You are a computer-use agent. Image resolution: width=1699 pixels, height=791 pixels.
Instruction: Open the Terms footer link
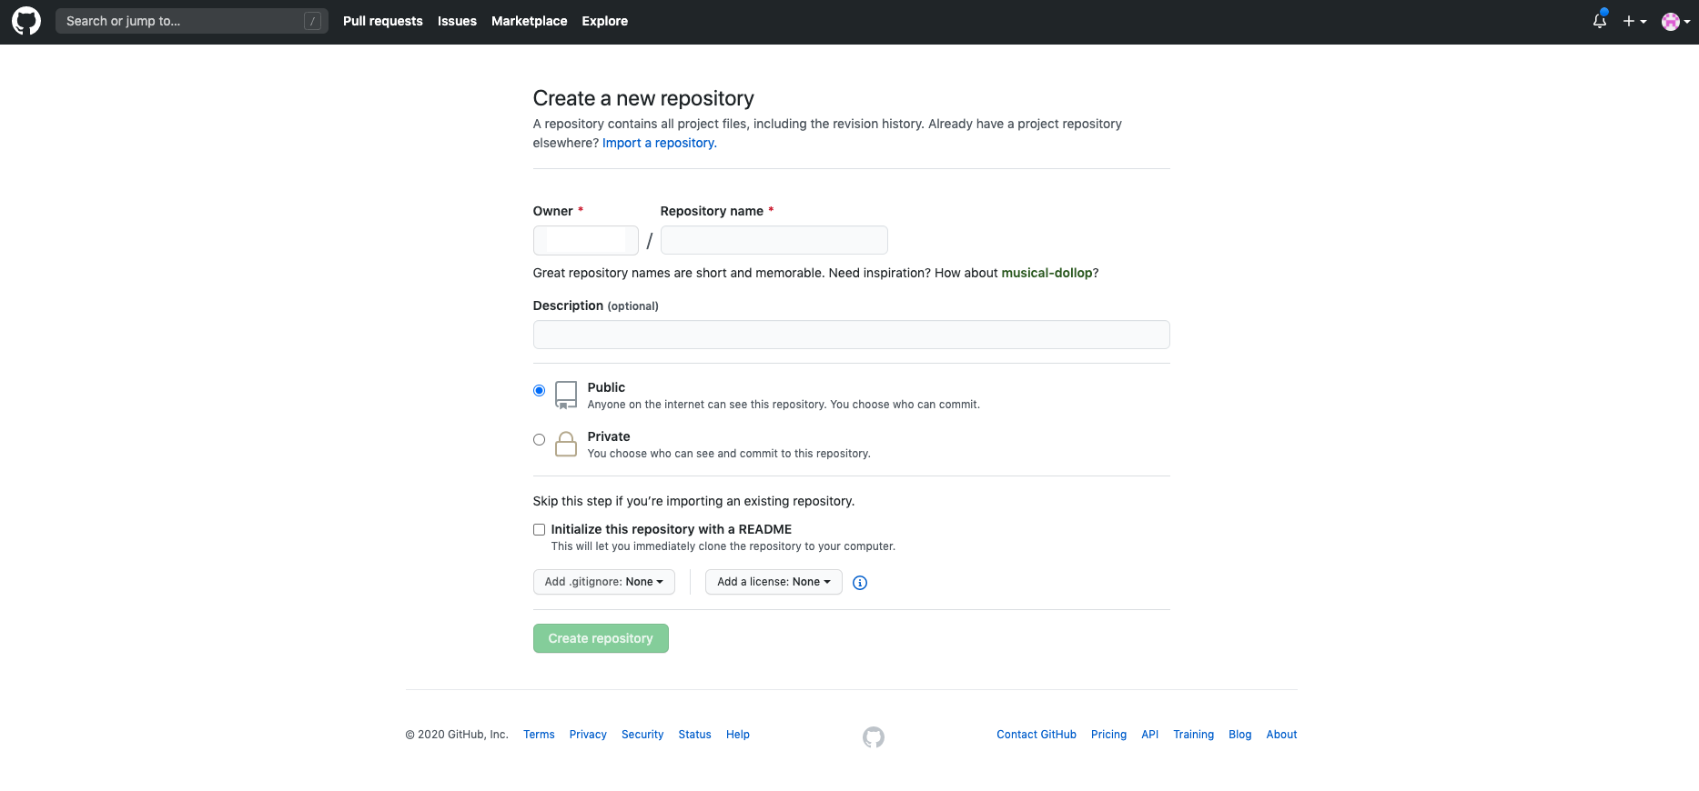coord(539,735)
